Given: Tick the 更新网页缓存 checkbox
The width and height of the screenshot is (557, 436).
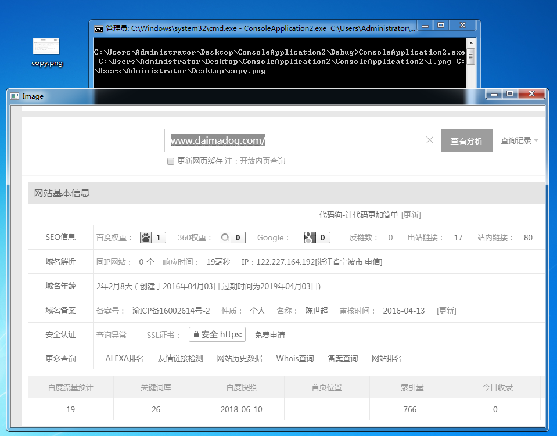Looking at the screenshot, I should (171, 161).
